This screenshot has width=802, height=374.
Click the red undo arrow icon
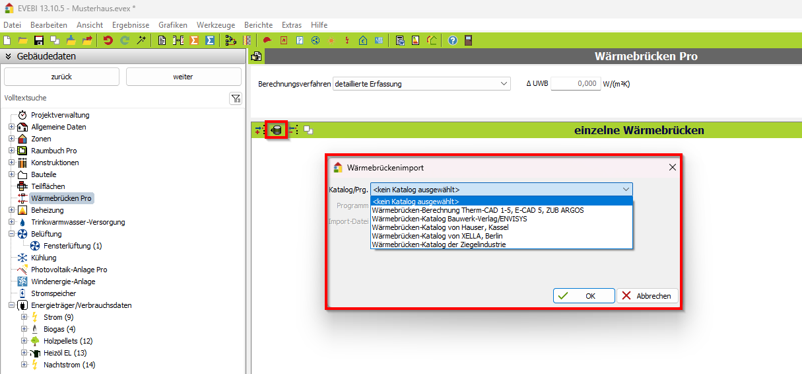click(108, 40)
